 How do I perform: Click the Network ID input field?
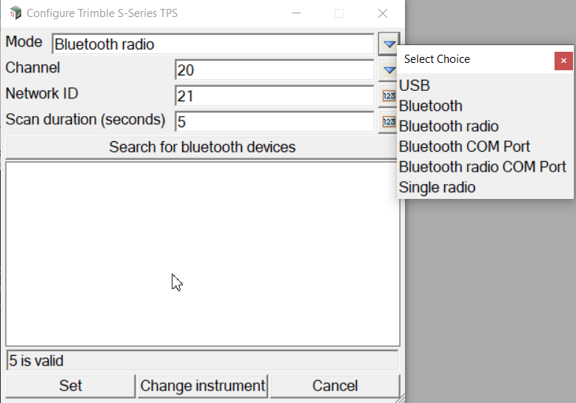pos(275,96)
